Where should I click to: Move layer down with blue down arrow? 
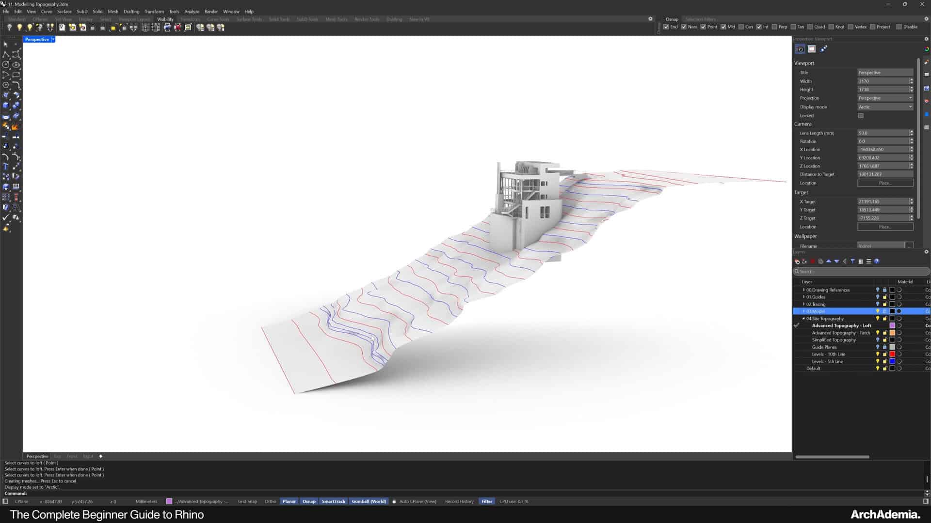pos(837,261)
